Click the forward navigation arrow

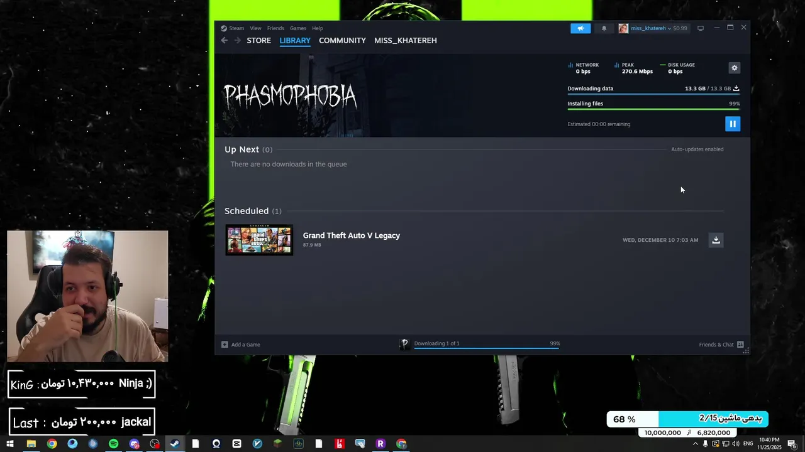[x=237, y=40]
